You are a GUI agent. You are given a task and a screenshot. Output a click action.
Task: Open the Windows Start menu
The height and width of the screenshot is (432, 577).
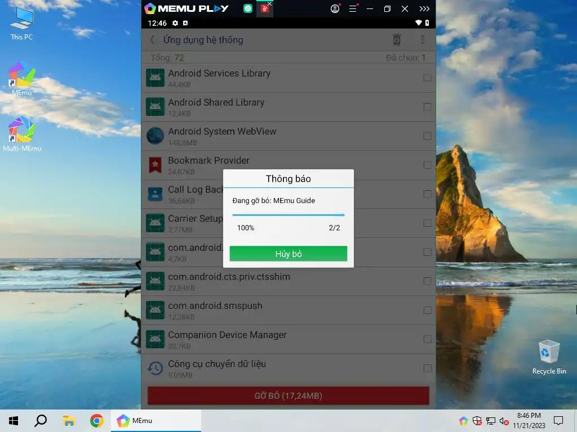point(14,421)
